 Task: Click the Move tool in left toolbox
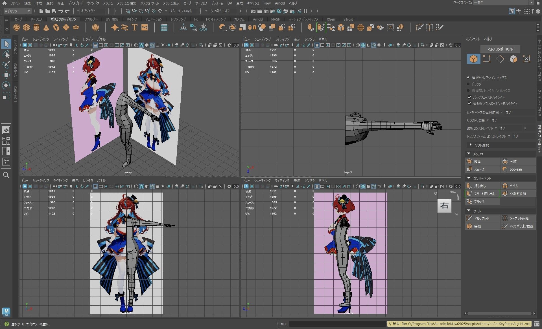(6, 75)
